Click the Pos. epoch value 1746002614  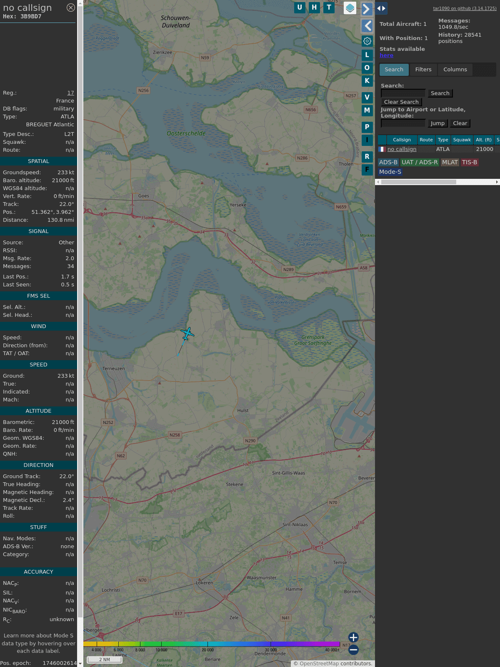60,663
